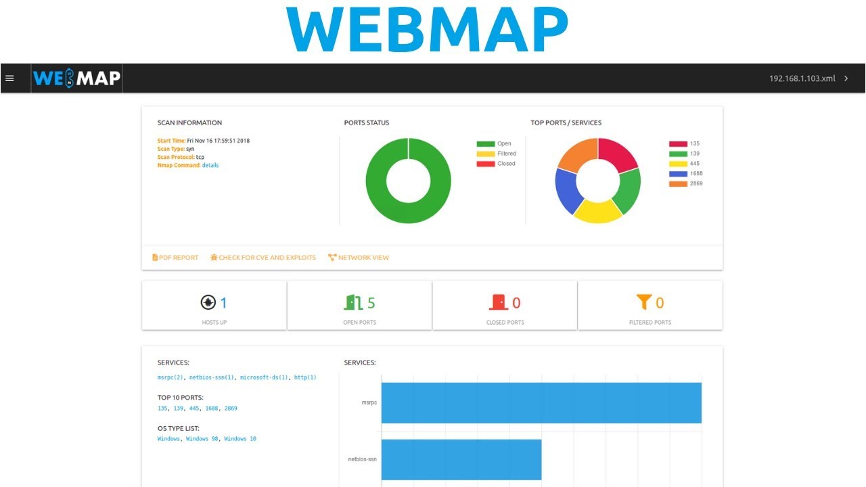Click port 445 in Top 10 Ports
The width and height of the screenshot is (866, 487).
195,409
